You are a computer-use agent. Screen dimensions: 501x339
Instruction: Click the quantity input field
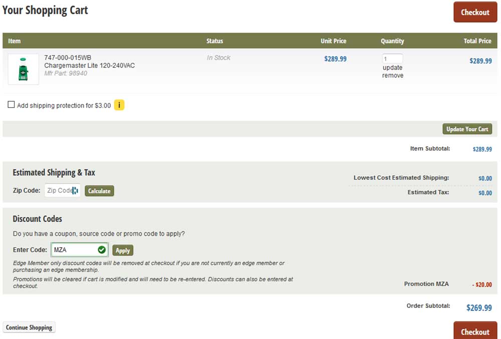[x=392, y=59]
